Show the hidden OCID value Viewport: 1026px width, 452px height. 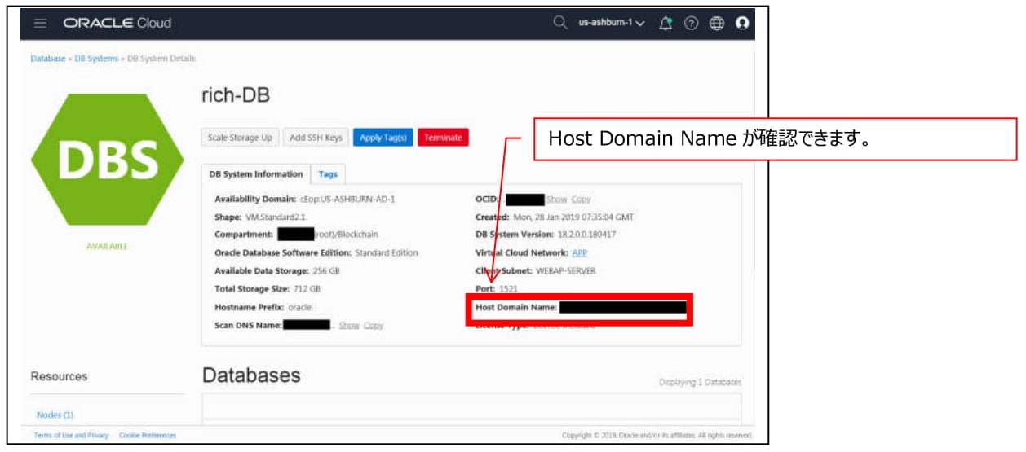click(x=556, y=199)
